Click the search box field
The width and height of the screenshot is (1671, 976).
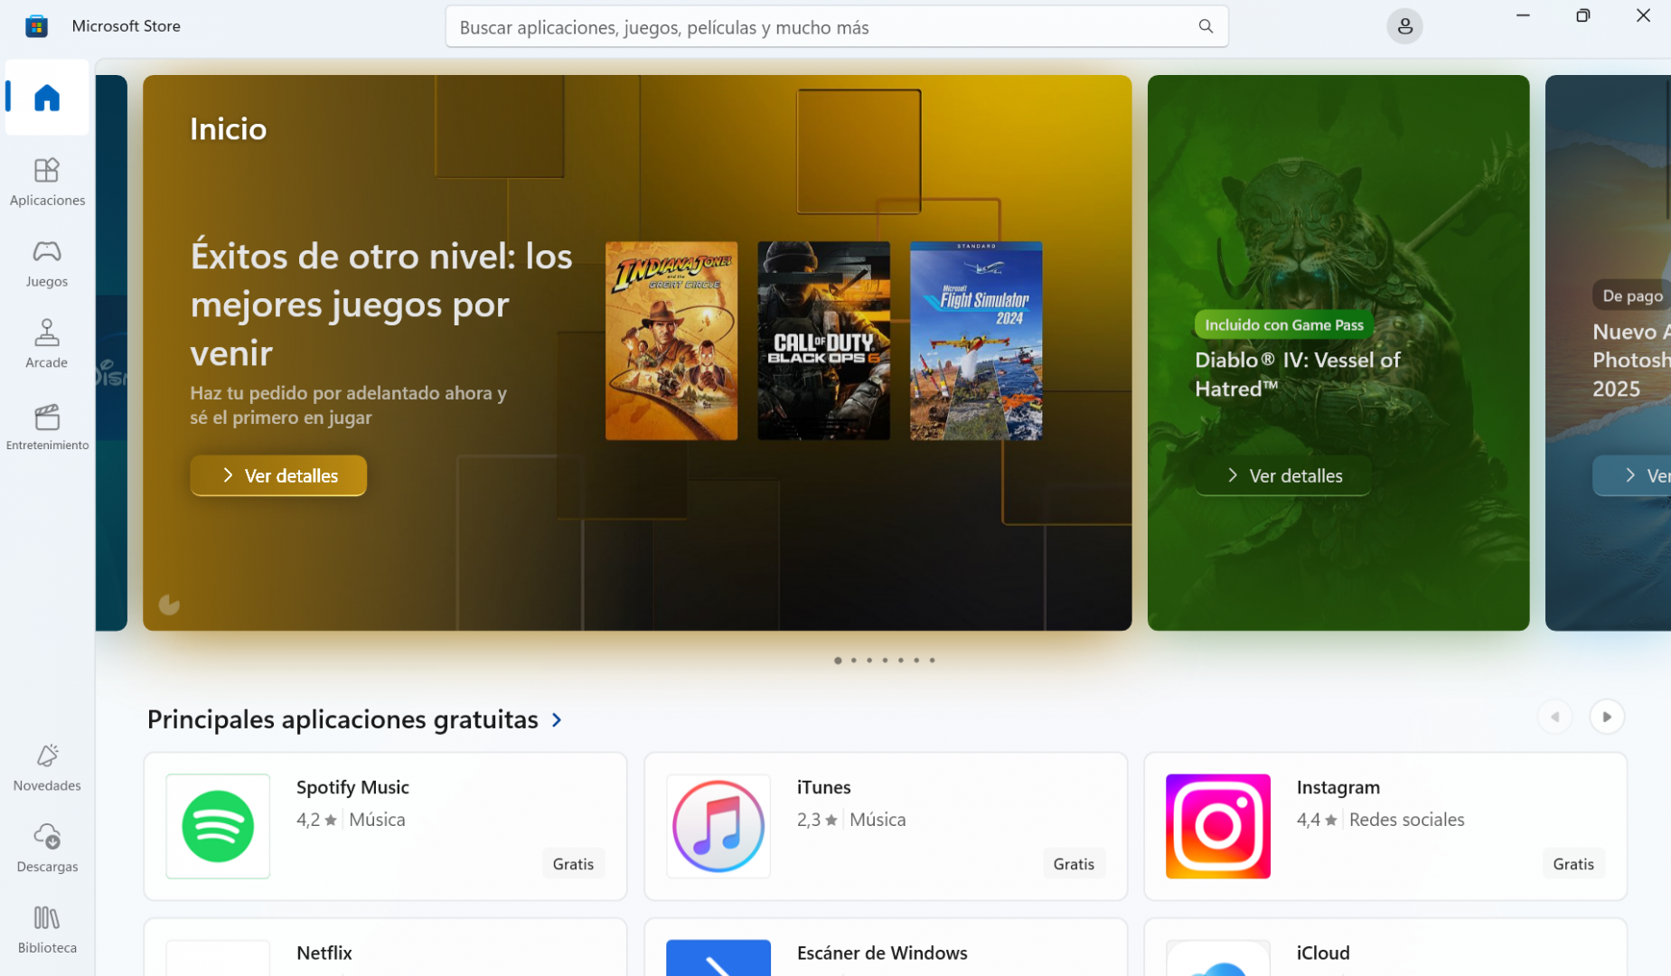(x=822, y=27)
